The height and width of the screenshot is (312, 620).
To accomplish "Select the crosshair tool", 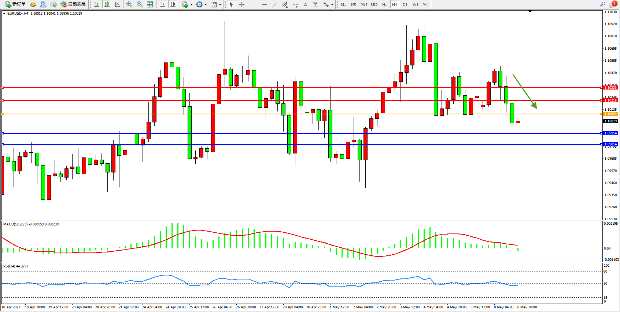I will 241,4.
